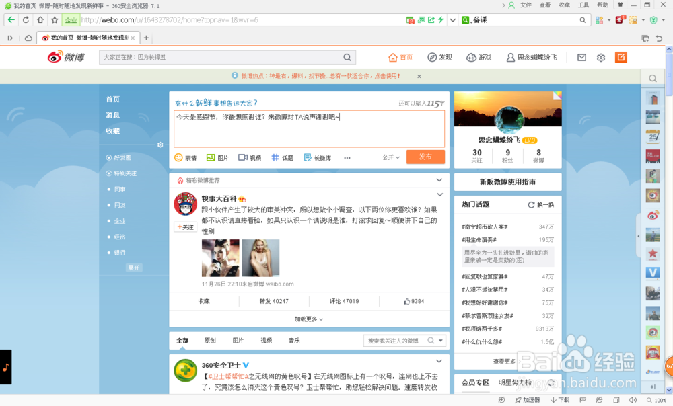Click the orange compose post icon
The width and height of the screenshot is (673, 406).
[621, 57]
